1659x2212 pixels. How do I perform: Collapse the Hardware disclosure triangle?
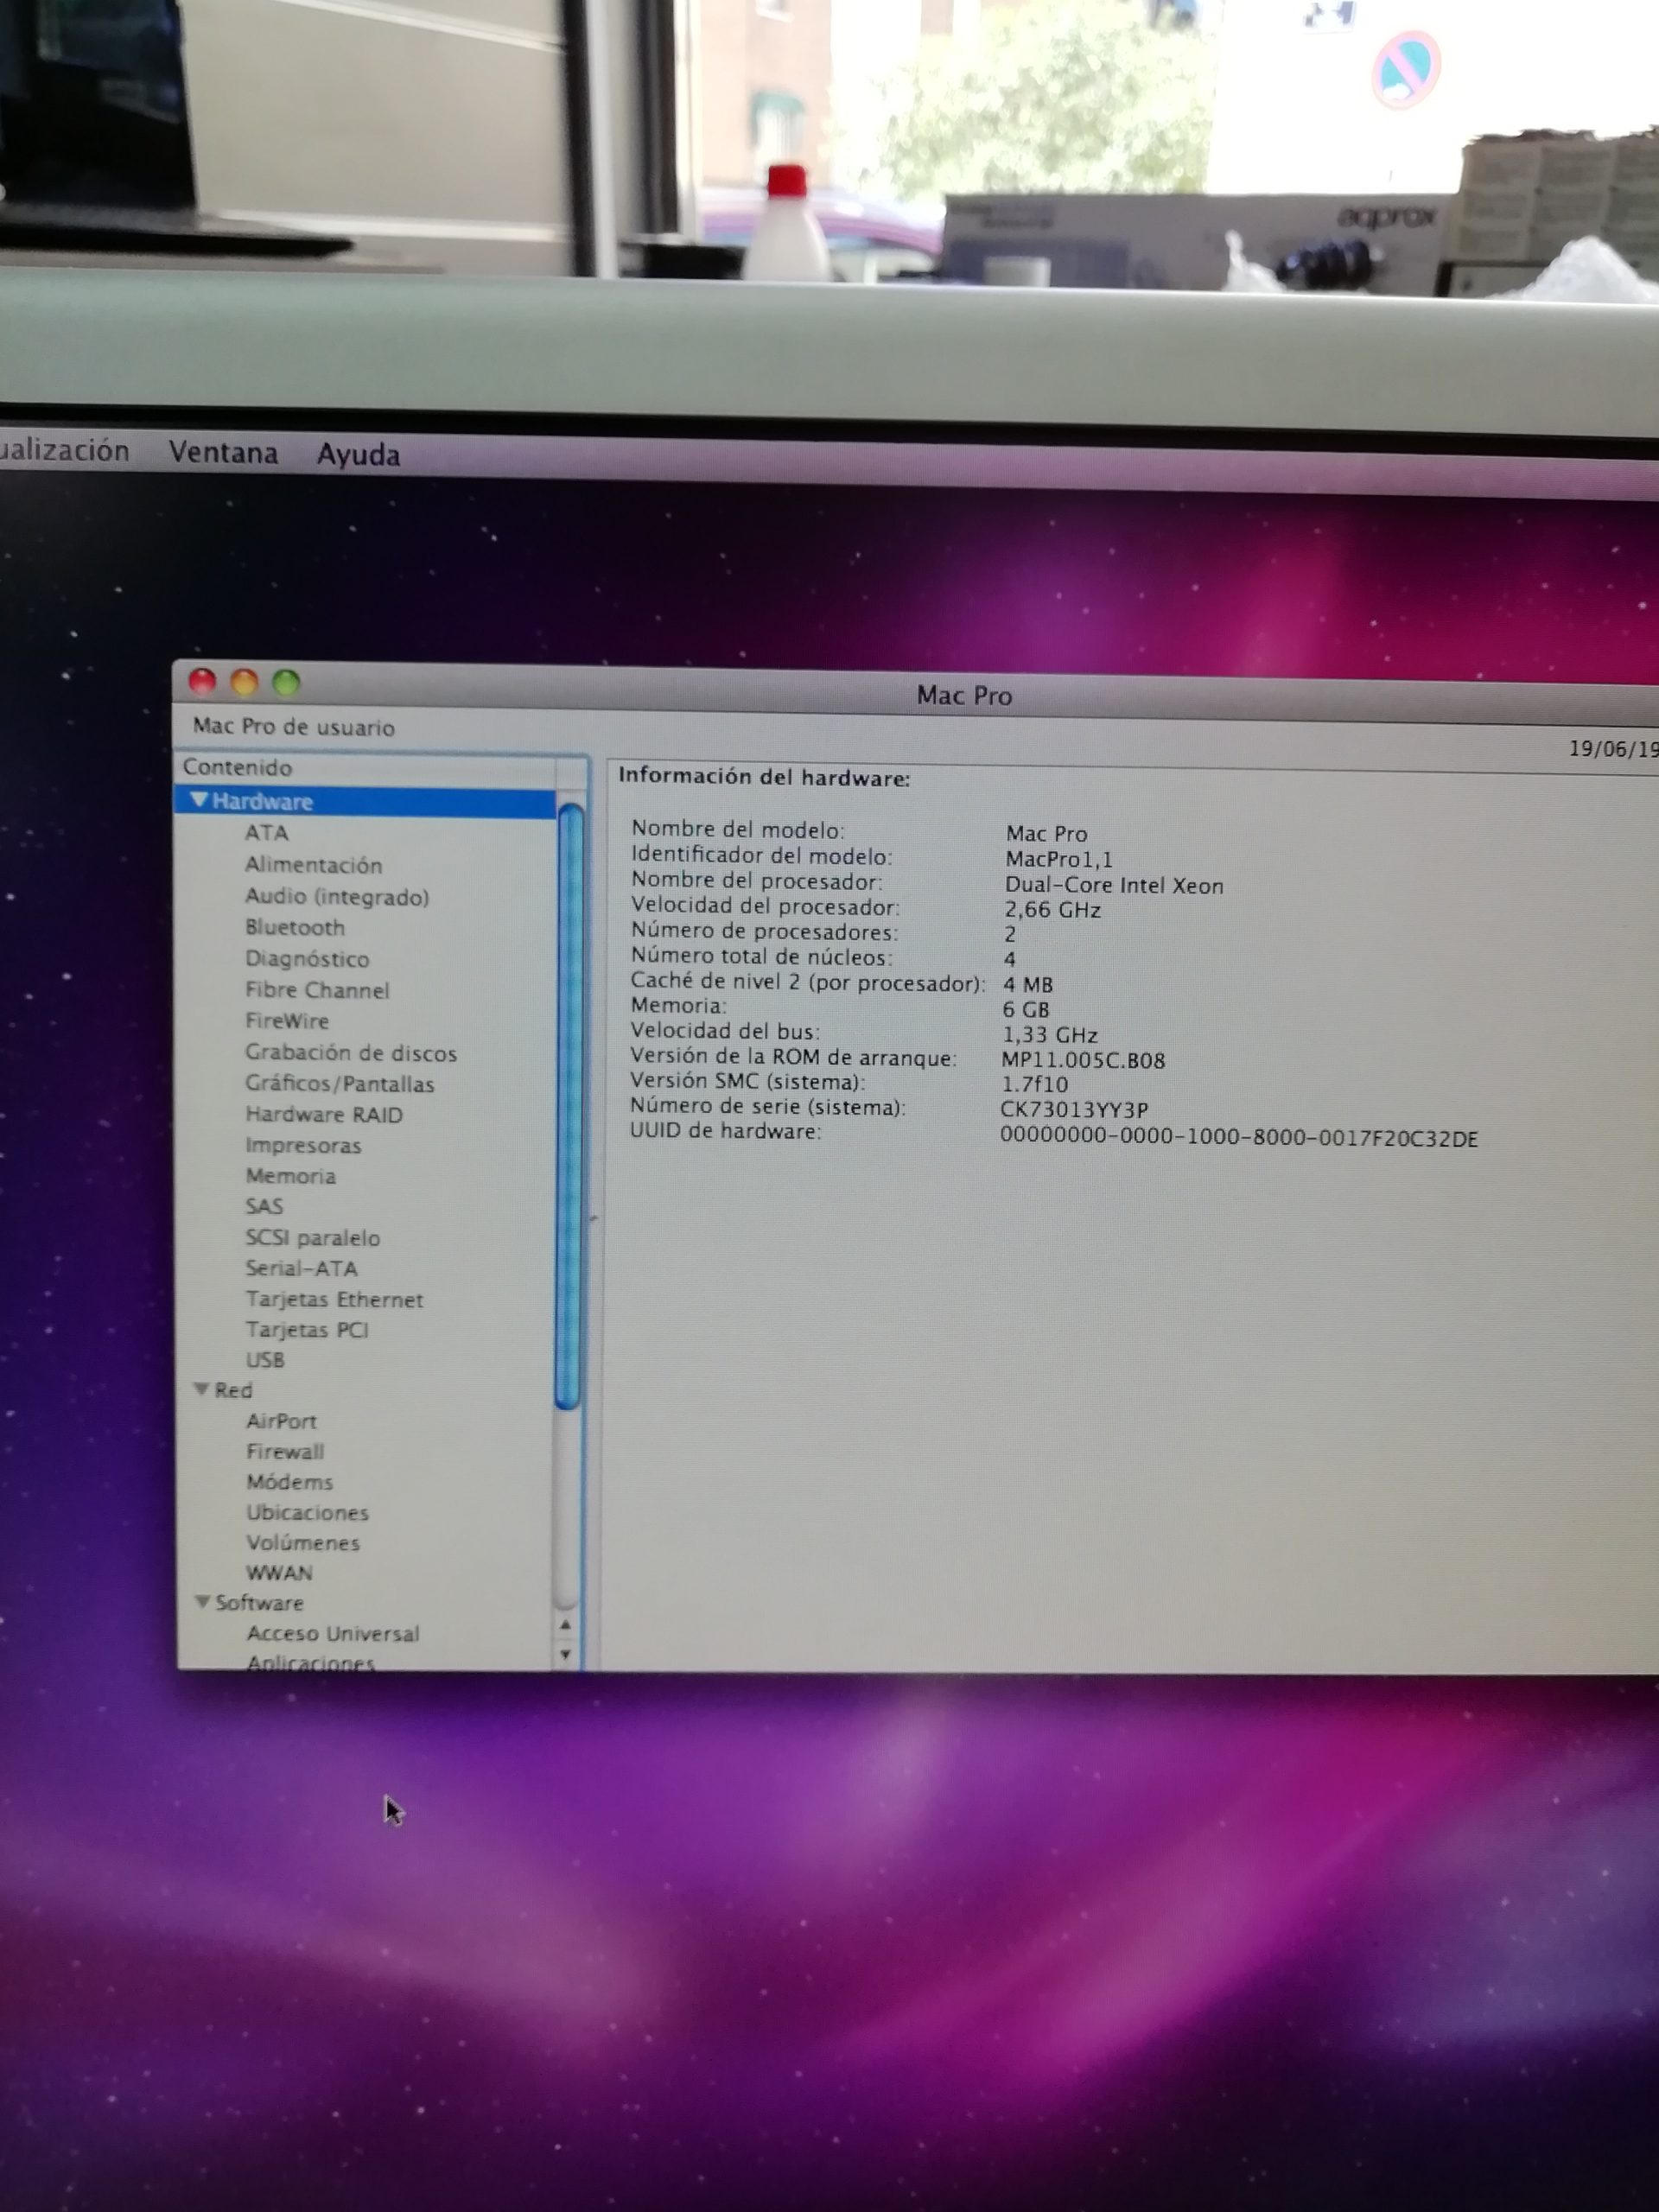click(199, 800)
